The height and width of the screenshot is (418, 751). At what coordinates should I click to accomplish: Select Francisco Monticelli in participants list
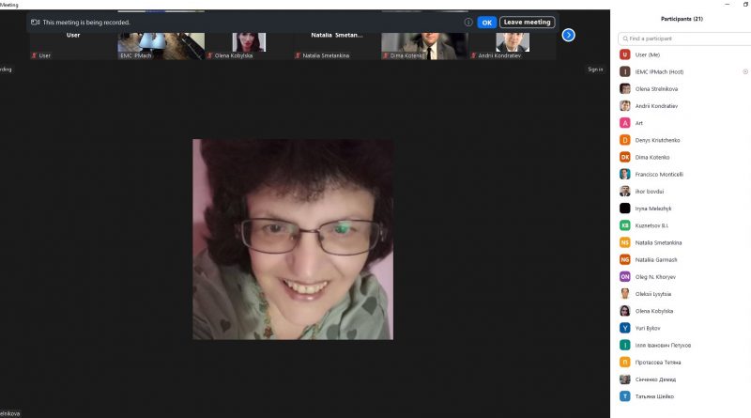[662, 174]
